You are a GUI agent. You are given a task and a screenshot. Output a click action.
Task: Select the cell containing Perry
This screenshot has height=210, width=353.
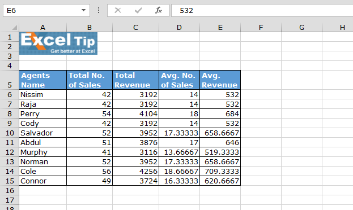(42, 114)
